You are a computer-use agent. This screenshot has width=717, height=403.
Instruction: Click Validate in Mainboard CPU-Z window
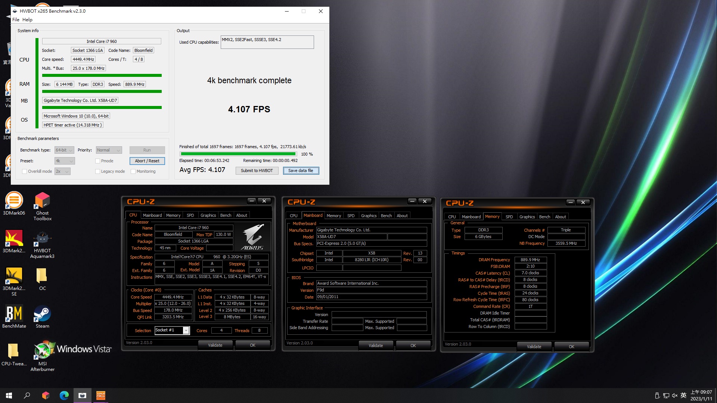coord(376,346)
